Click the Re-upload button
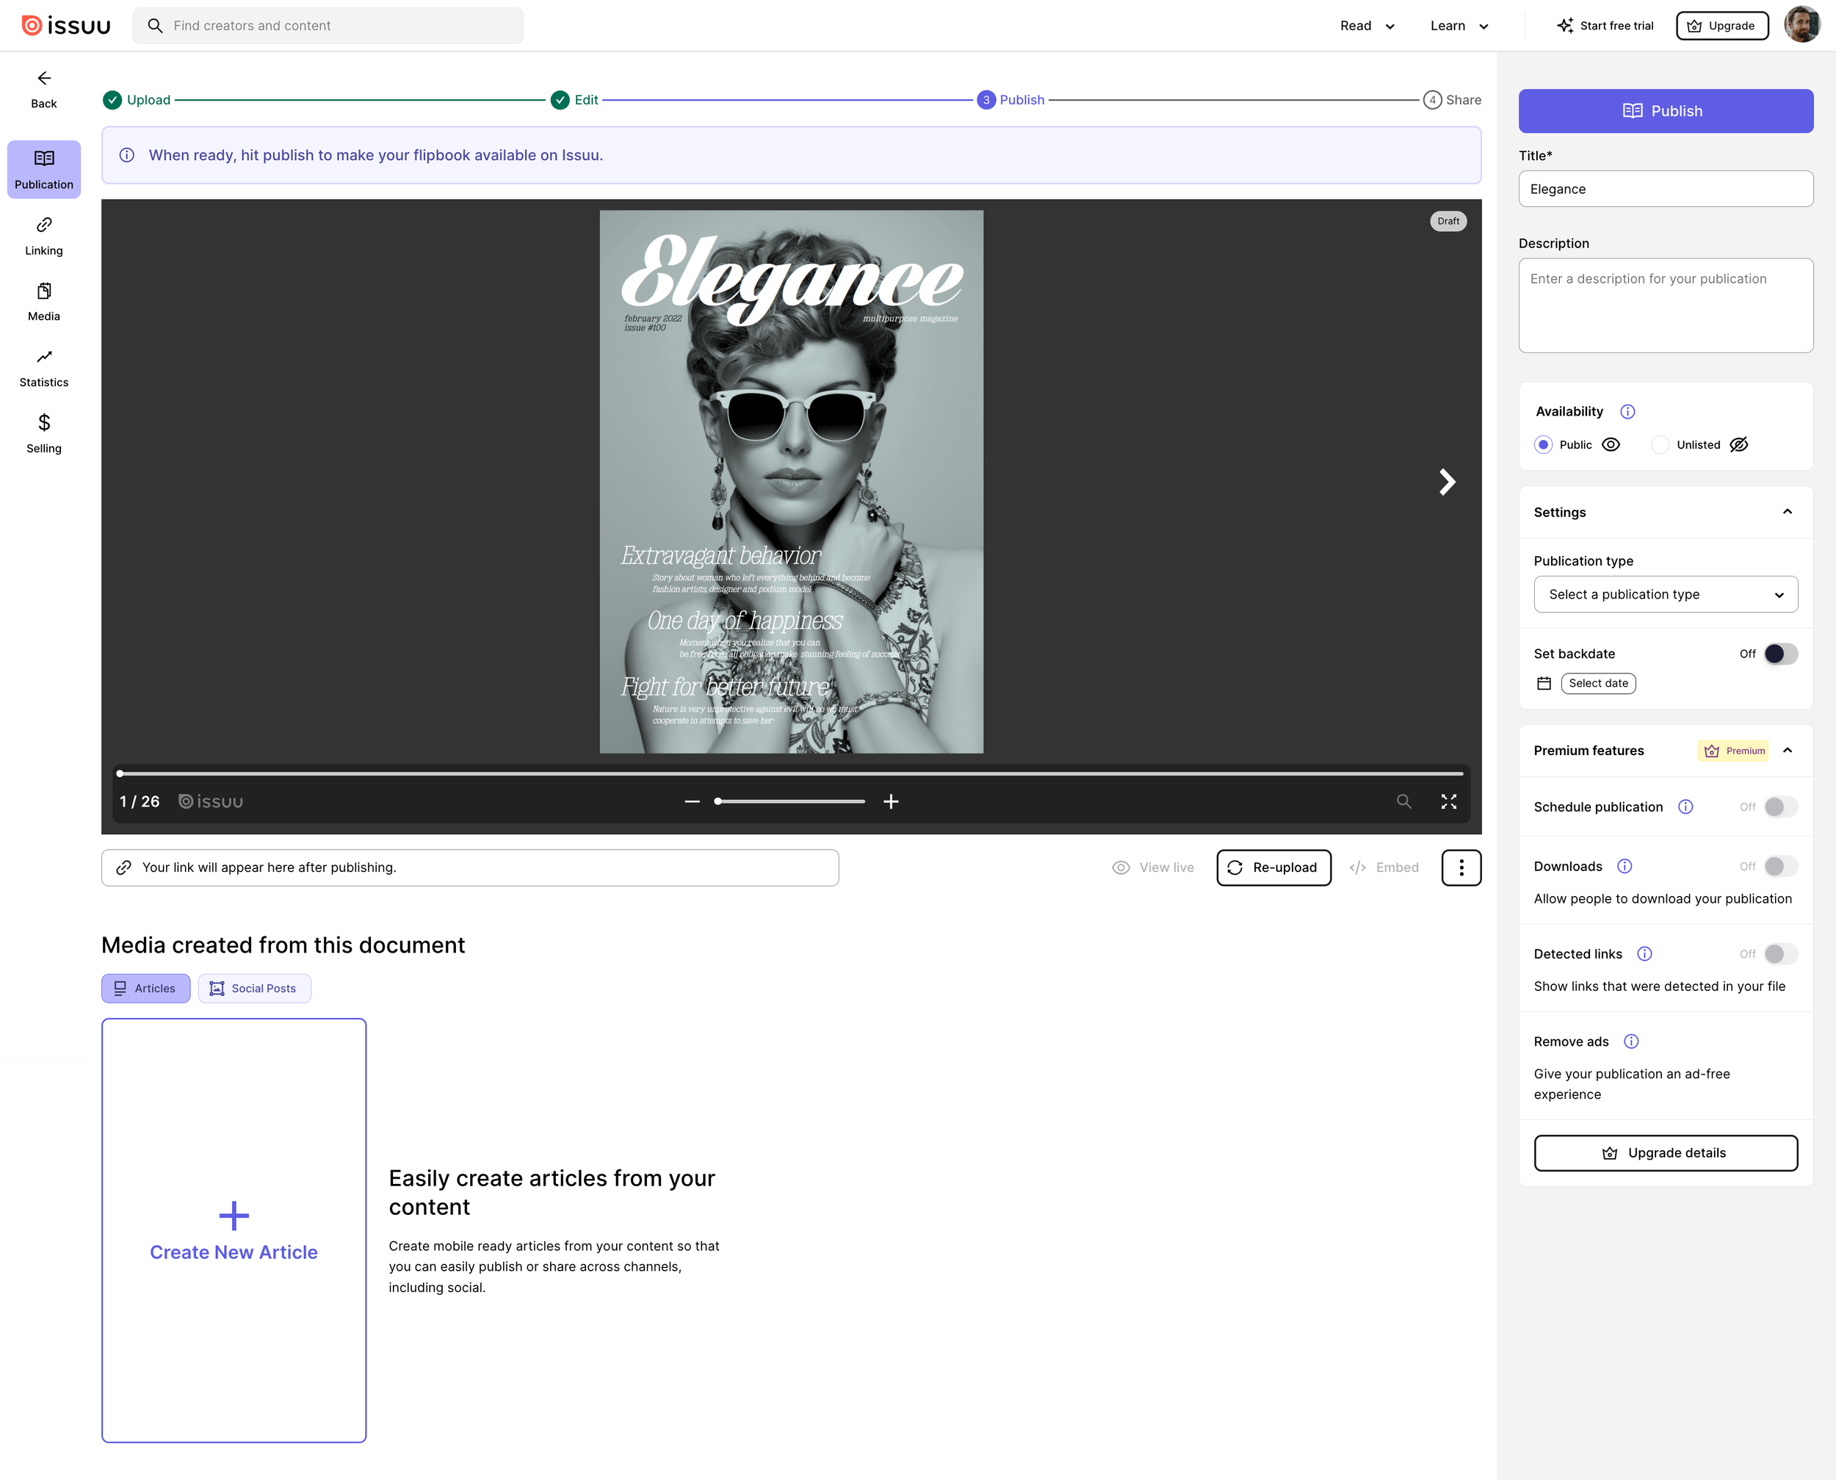Viewport: 1836px width, 1480px height. point(1273,867)
